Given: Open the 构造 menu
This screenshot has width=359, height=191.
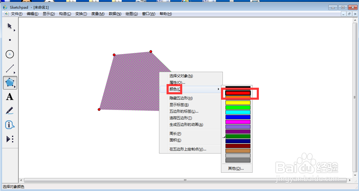Looking at the screenshot, I should 65,14.
